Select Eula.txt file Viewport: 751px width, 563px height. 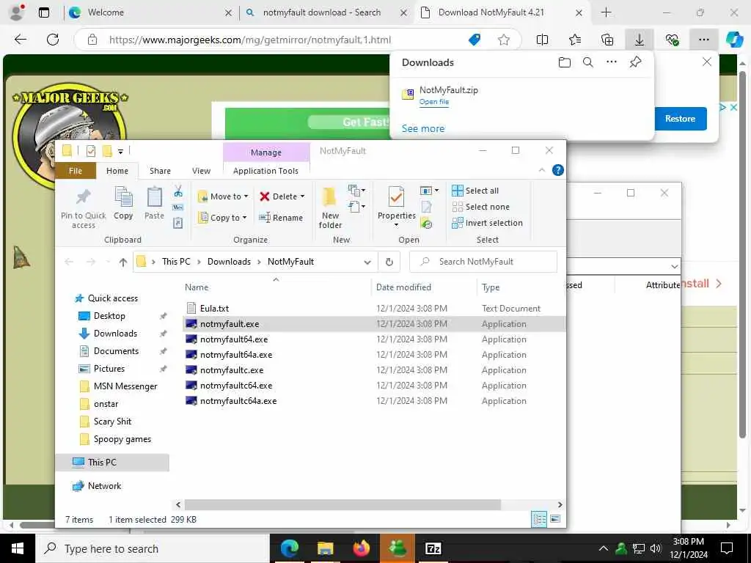(373, 309)
